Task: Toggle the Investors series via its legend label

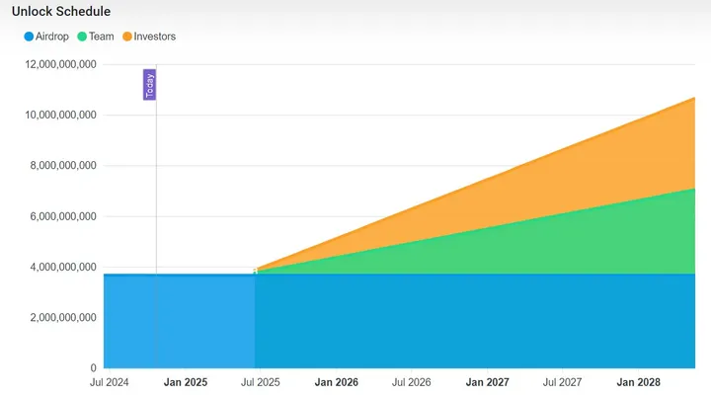Action: point(154,37)
